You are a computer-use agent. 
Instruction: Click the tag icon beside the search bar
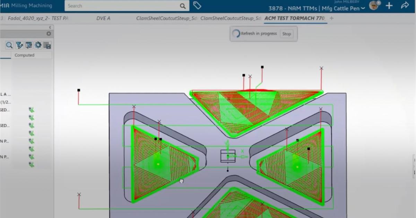[x=197, y=6]
